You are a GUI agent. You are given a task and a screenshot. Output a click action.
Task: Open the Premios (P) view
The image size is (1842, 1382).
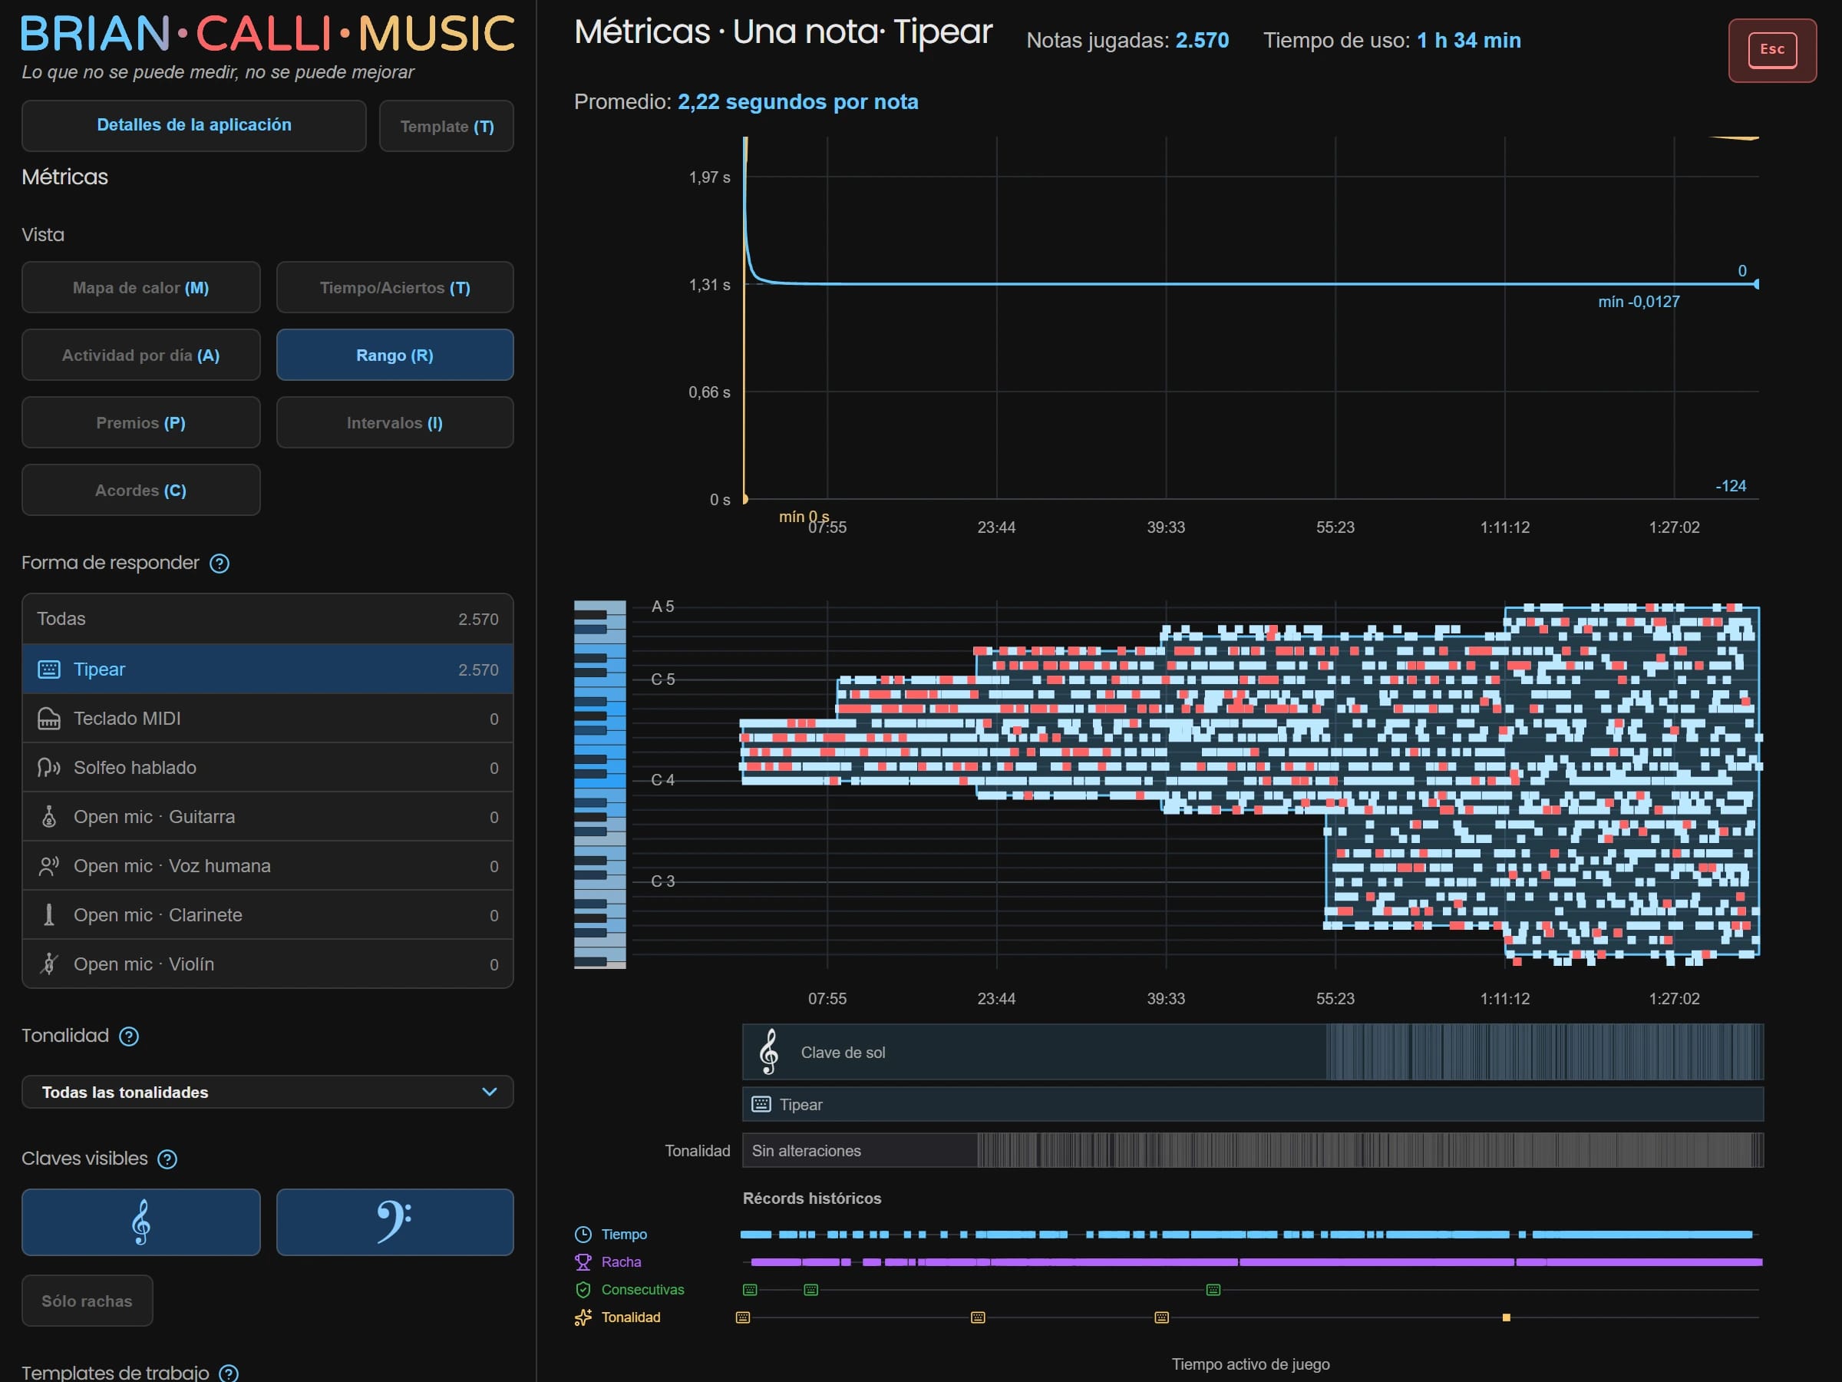tap(140, 422)
